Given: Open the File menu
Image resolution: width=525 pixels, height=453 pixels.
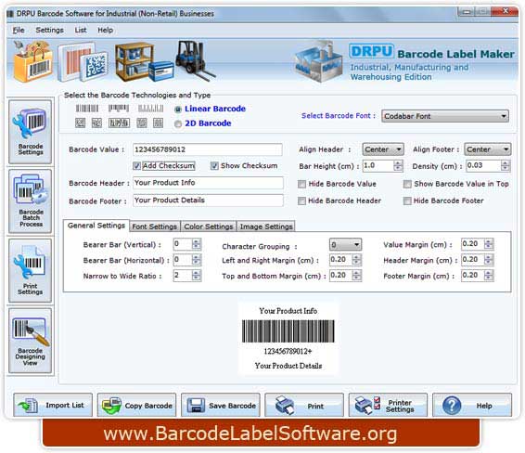Looking at the screenshot, I should [x=19, y=30].
